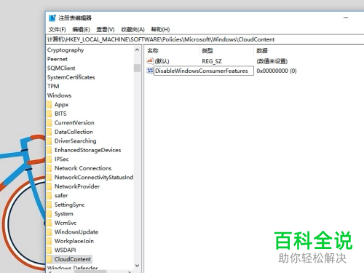Select the WindowsUpdate key label

point(76,232)
